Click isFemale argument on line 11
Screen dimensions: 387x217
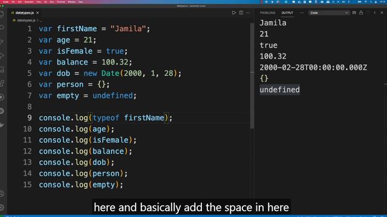tap(111, 140)
